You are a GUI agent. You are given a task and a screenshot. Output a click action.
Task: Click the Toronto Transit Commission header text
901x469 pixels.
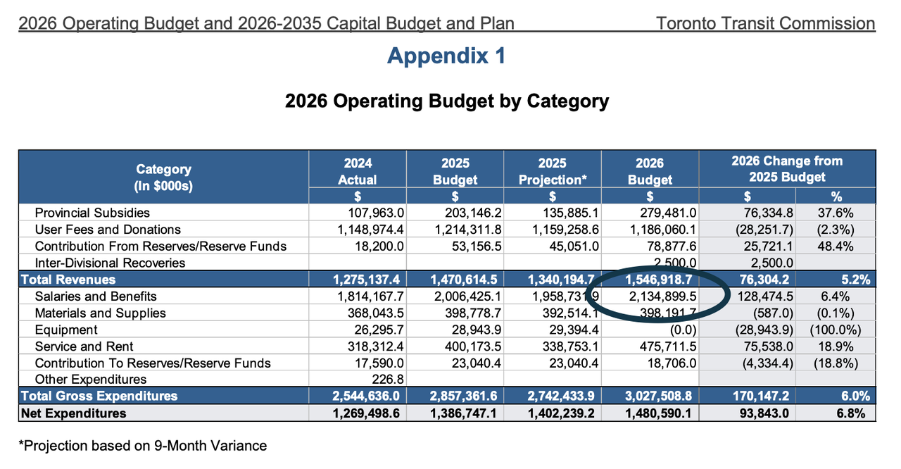click(765, 23)
